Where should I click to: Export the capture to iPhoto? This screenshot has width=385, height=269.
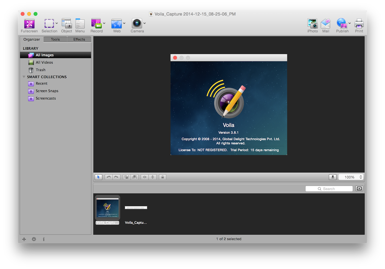[x=312, y=23]
